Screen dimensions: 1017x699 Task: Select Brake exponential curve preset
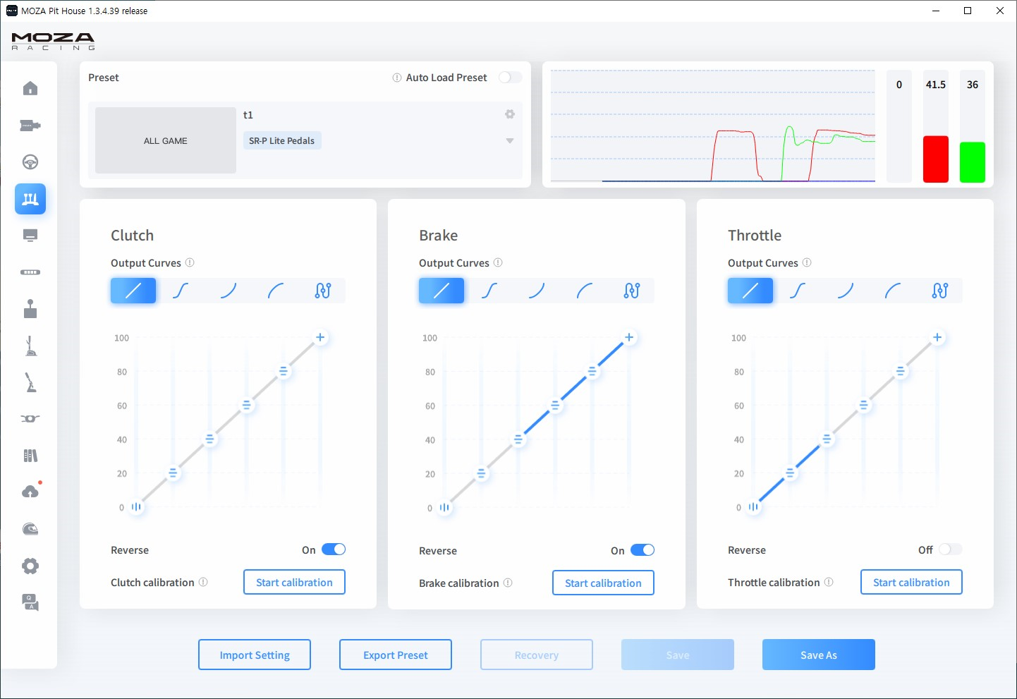[x=537, y=291]
